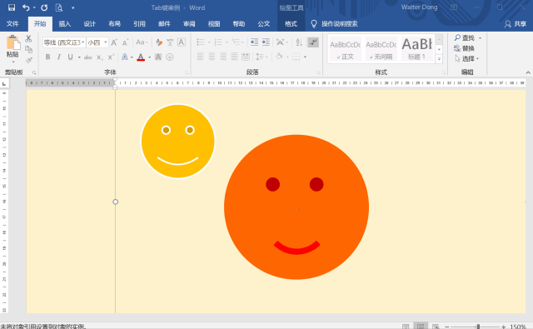The width and height of the screenshot is (533, 329).
Task: Switch to the 设计 ribbon tab
Action: (x=90, y=24)
